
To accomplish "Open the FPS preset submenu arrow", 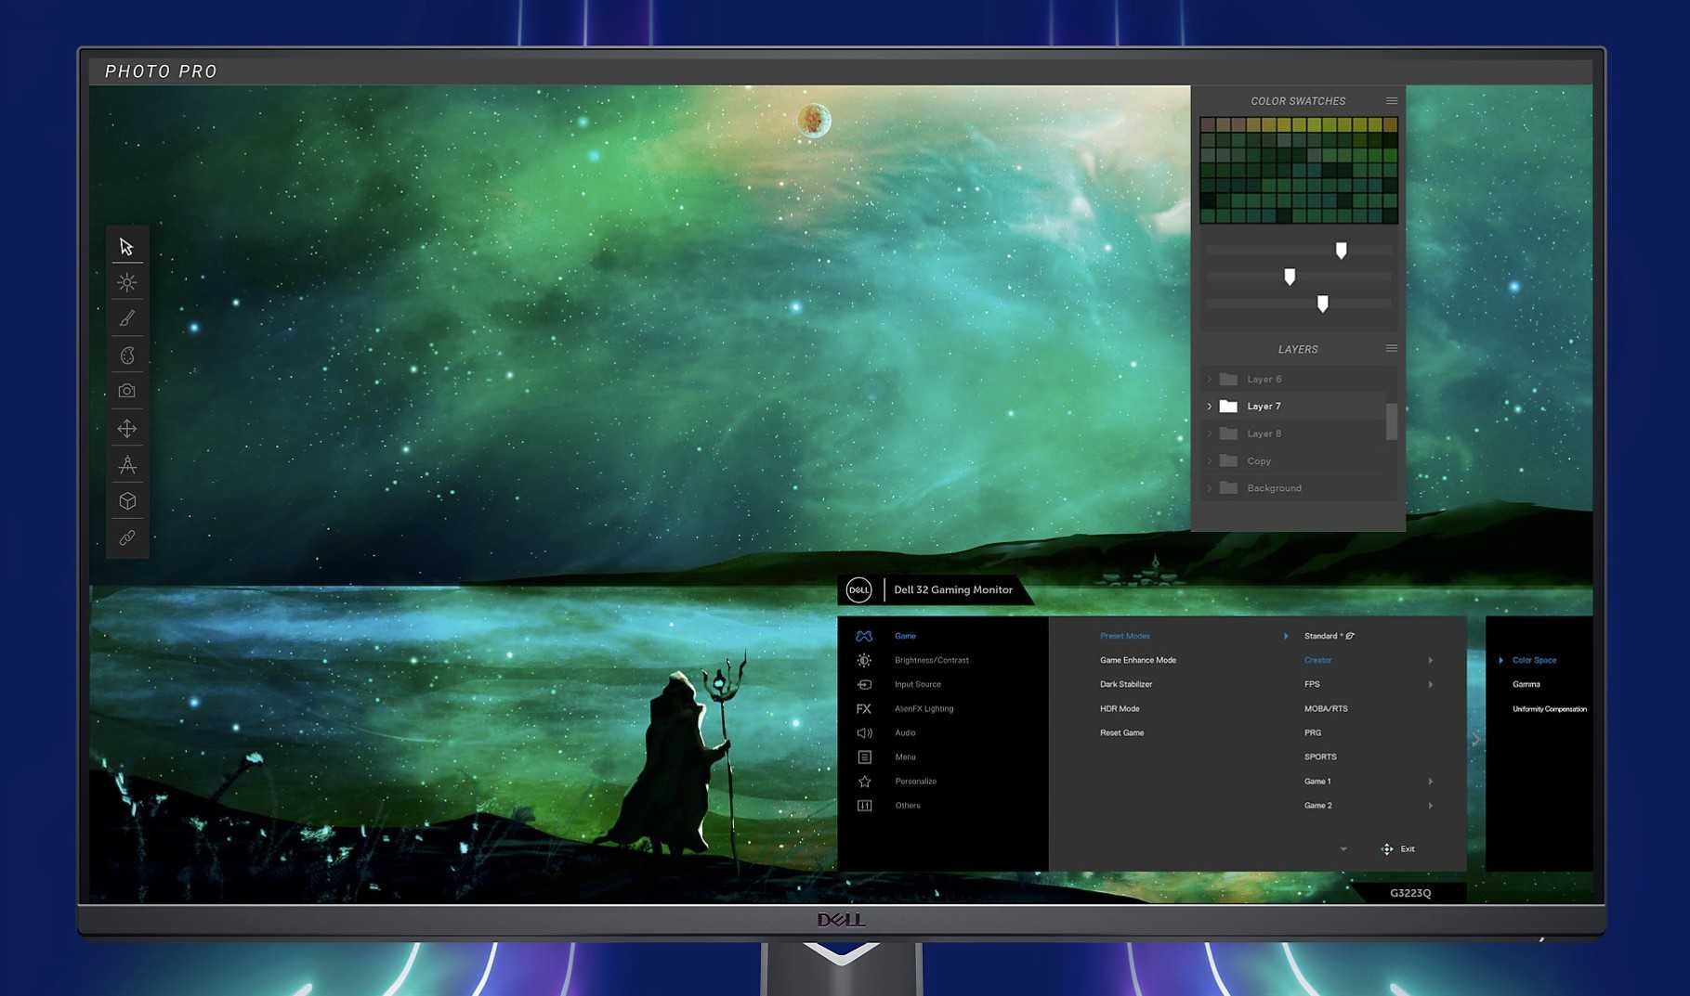I will (1430, 684).
